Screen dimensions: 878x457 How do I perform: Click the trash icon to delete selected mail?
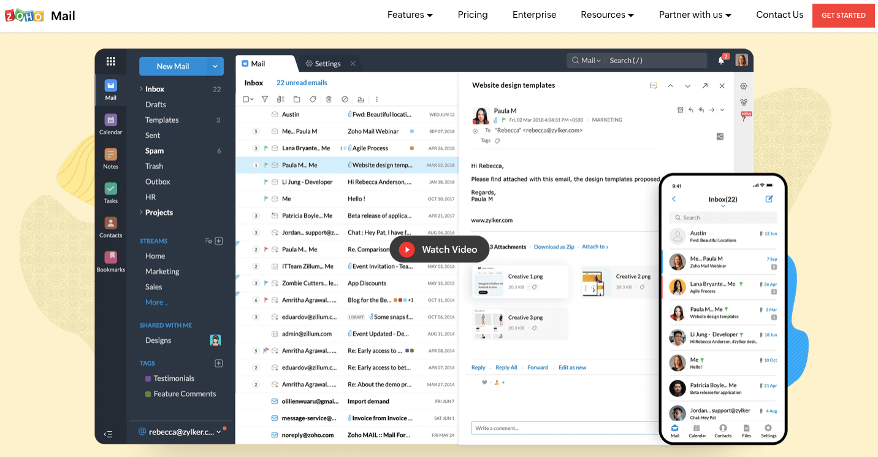pyautogui.click(x=329, y=99)
